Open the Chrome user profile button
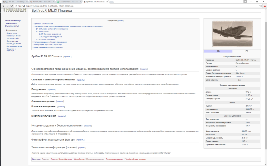267x166 pixels. (245, 1)
